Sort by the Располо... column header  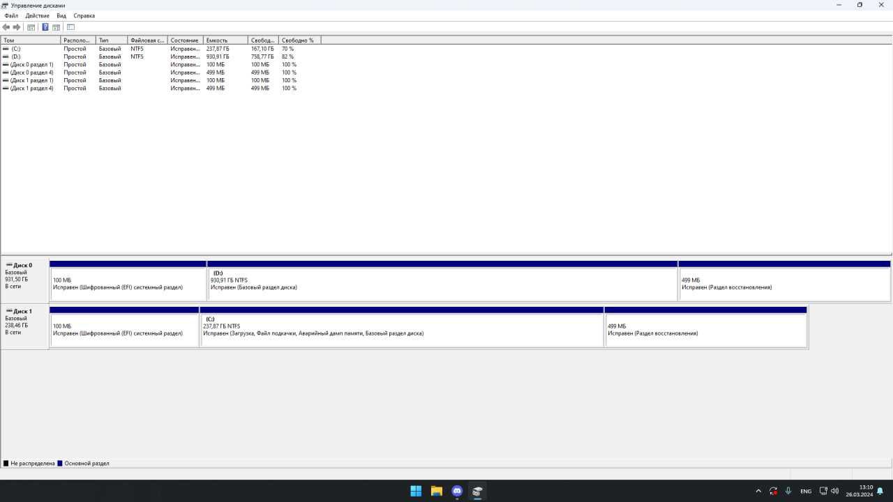(x=78, y=40)
